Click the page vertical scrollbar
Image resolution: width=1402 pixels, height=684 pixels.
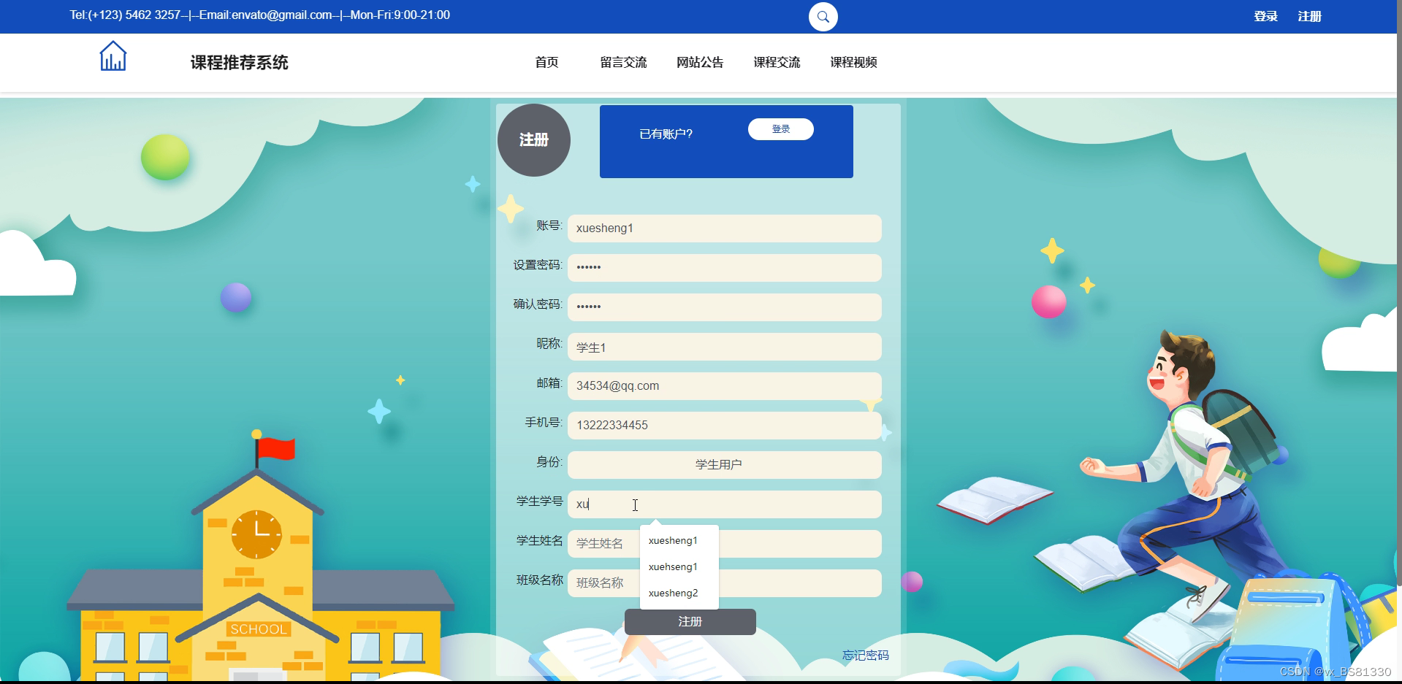click(x=1399, y=292)
